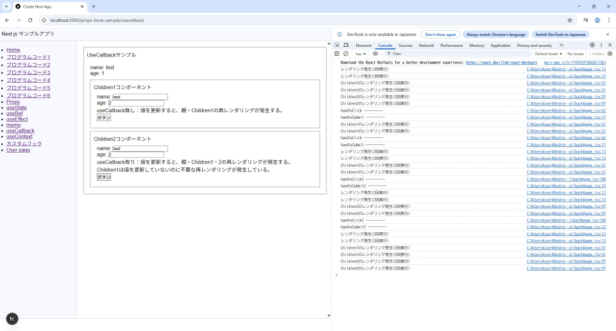
Task: Show the console sidebar icon
Action: (337, 54)
